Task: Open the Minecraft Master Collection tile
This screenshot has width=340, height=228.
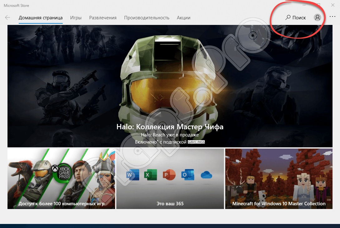Action: pyautogui.click(x=279, y=178)
